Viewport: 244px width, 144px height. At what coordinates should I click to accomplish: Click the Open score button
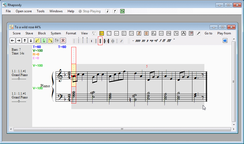(24, 11)
